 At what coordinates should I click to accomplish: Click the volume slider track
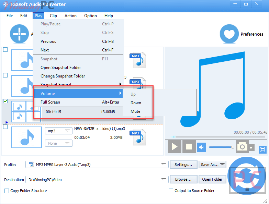click(221, 147)
